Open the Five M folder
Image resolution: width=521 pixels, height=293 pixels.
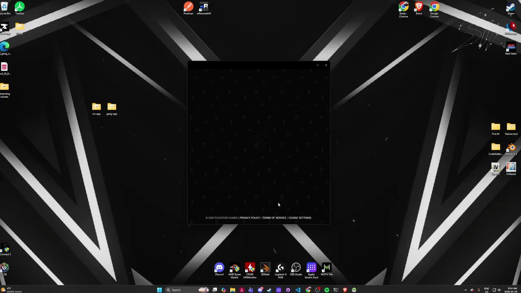coord(495,129)
